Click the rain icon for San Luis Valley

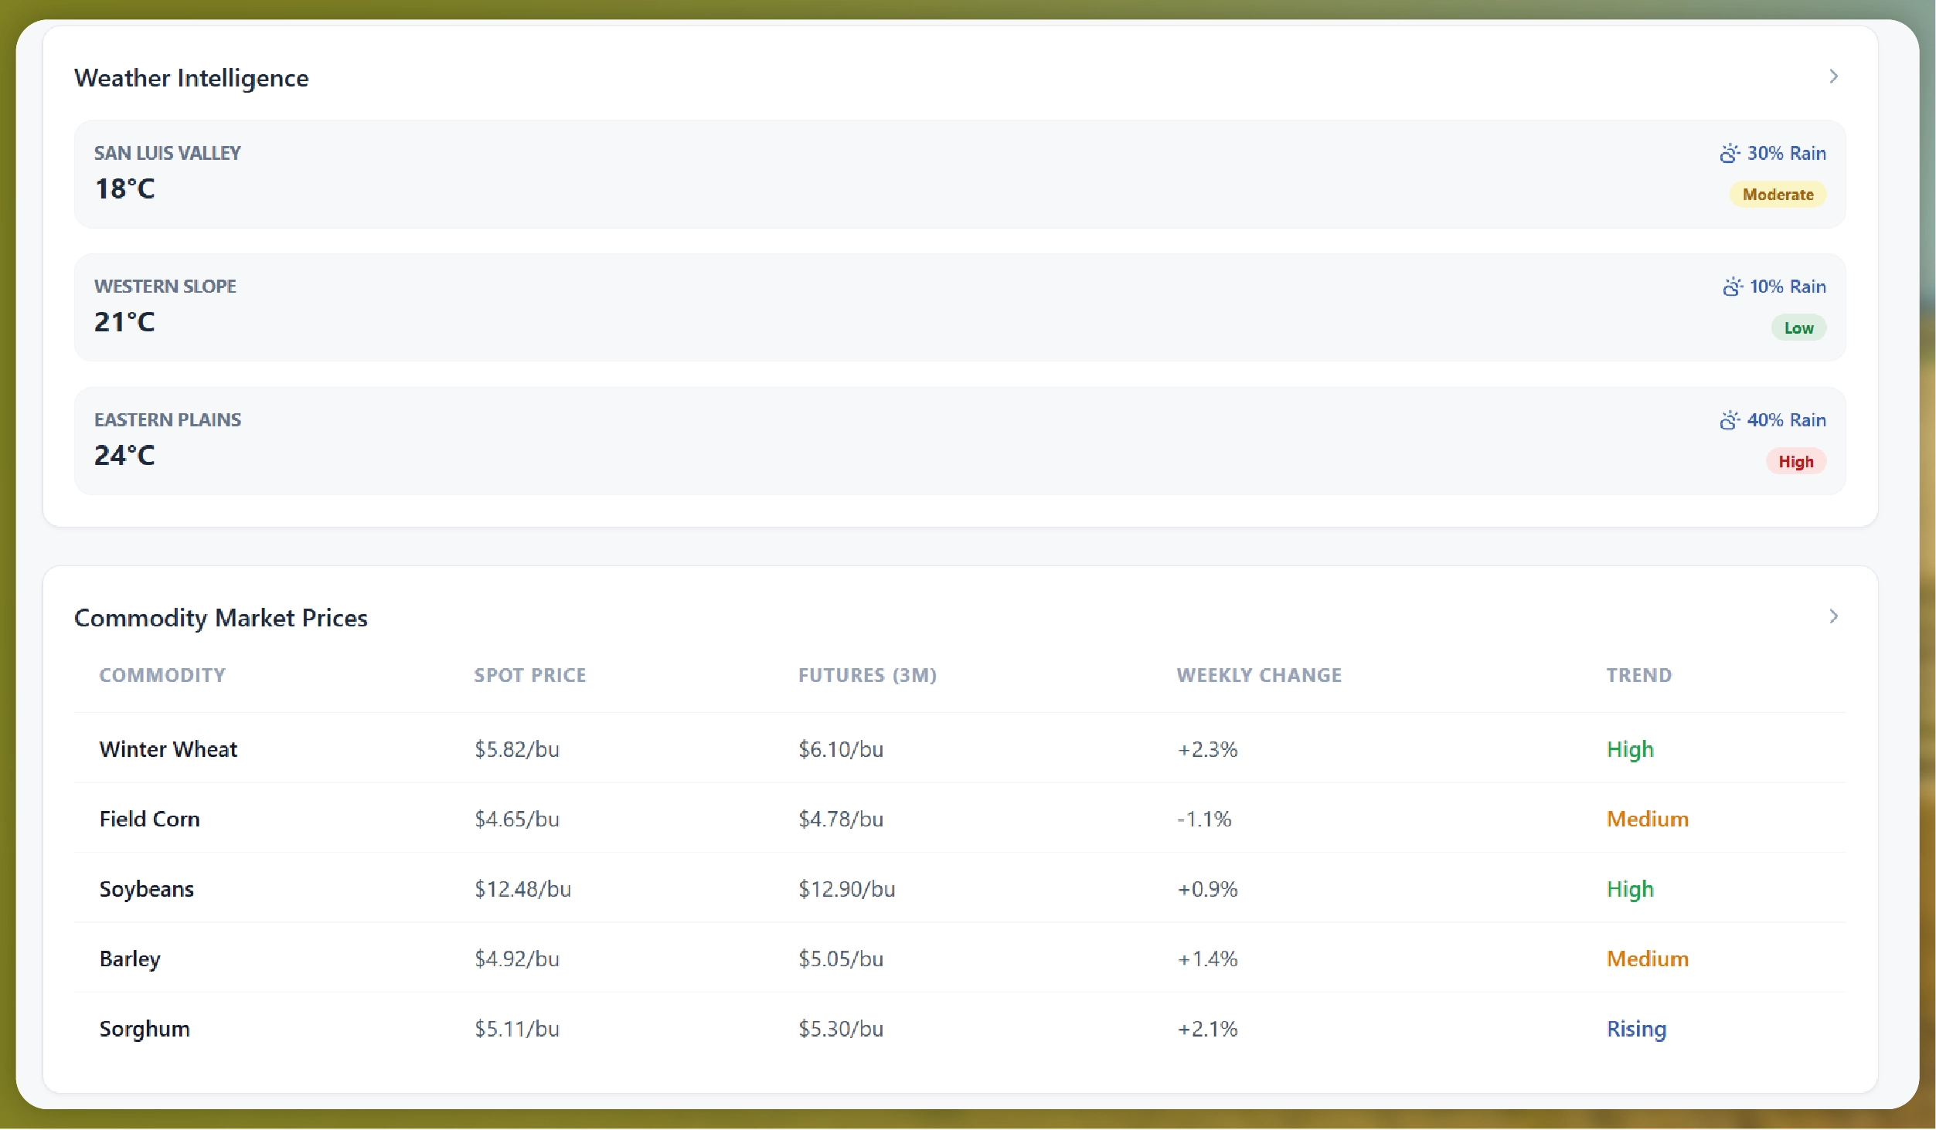[x=1731, y=153]
